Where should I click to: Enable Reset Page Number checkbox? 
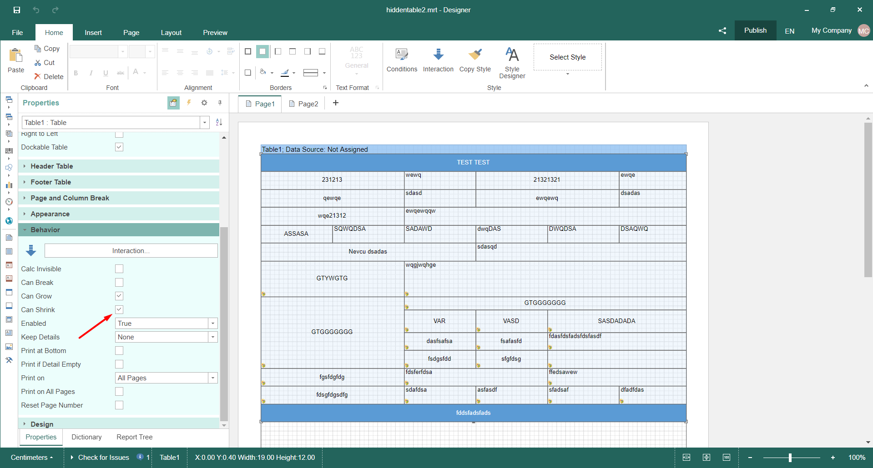pos(119,405)
